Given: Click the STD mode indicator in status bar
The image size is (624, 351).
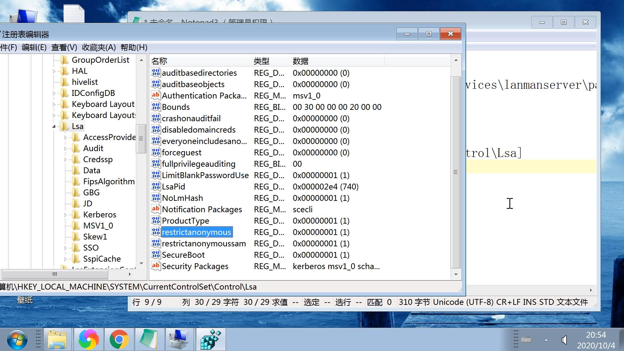Looking at the screenshot, I should (x=546, y=302).
